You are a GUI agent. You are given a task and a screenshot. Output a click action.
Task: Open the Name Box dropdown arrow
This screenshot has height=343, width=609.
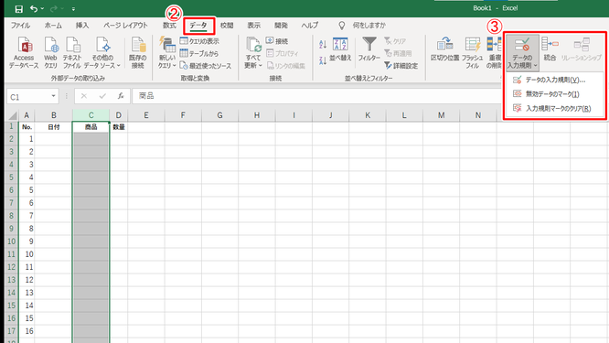54,96
